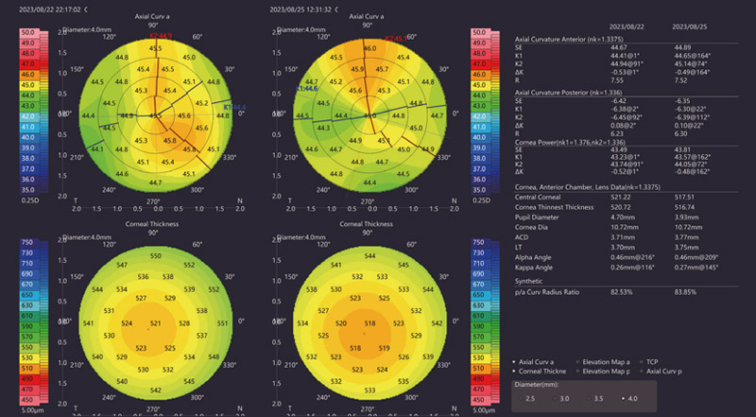This screenshot has height=417, width=756.
Task: Click the 82.53% p/a Curv Radius Ratio value
Action: (x=621, y=292)
